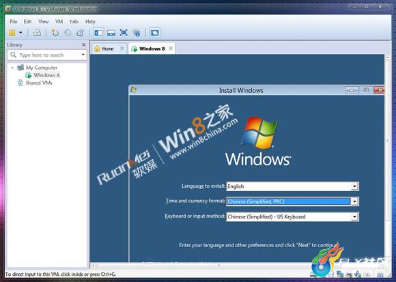Screen dimensions: 396x282
Task: Open the VM menu
Action: (x=59, y=22)
